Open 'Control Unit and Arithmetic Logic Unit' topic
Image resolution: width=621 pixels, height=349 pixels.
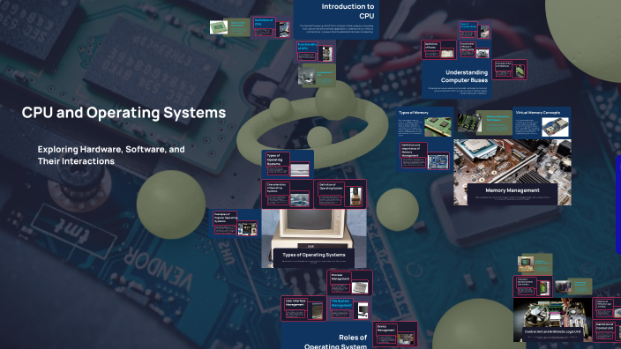pos(552,320)
